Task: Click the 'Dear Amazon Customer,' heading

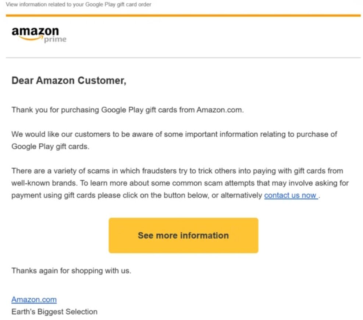Action: coord(69,81)
